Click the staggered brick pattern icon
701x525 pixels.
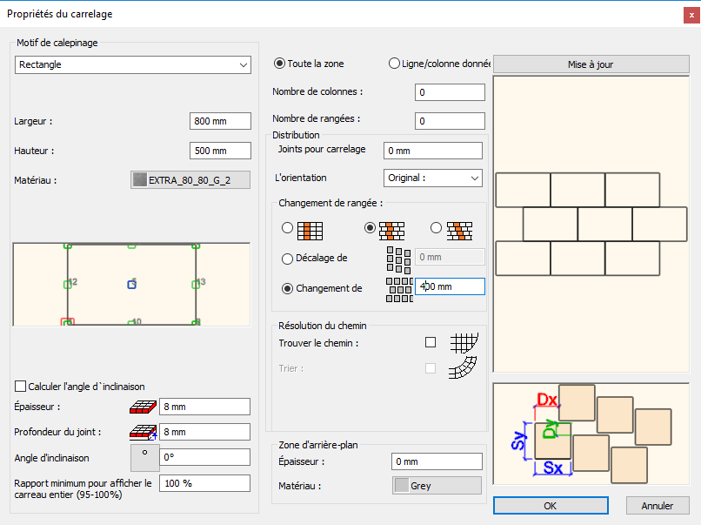click(x=459, y=231)
